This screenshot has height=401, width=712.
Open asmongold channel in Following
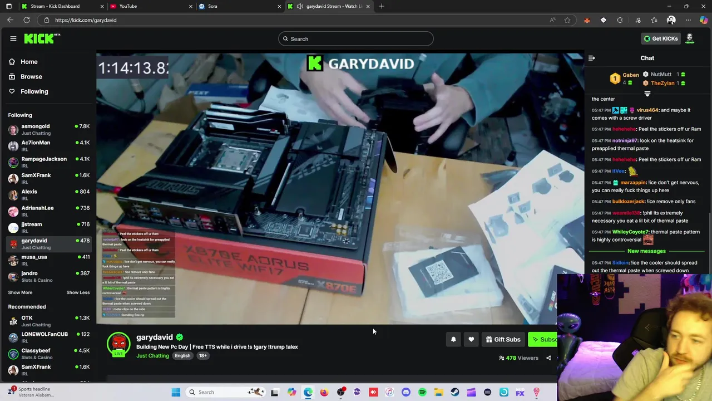click(49, 129)
